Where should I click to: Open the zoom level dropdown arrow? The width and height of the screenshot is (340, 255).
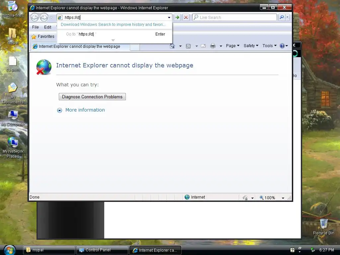283,198
